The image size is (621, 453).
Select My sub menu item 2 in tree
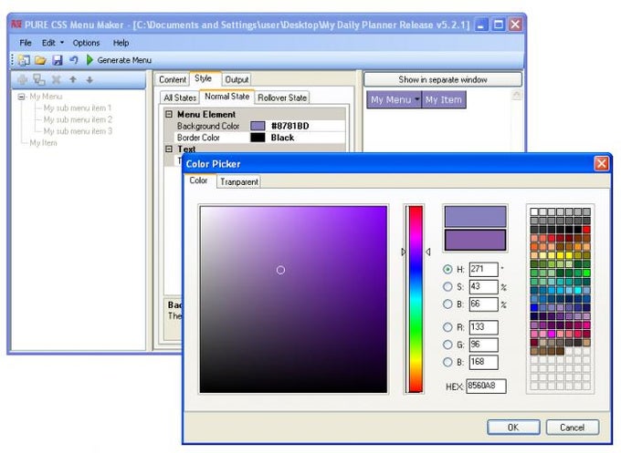(78, 119)
